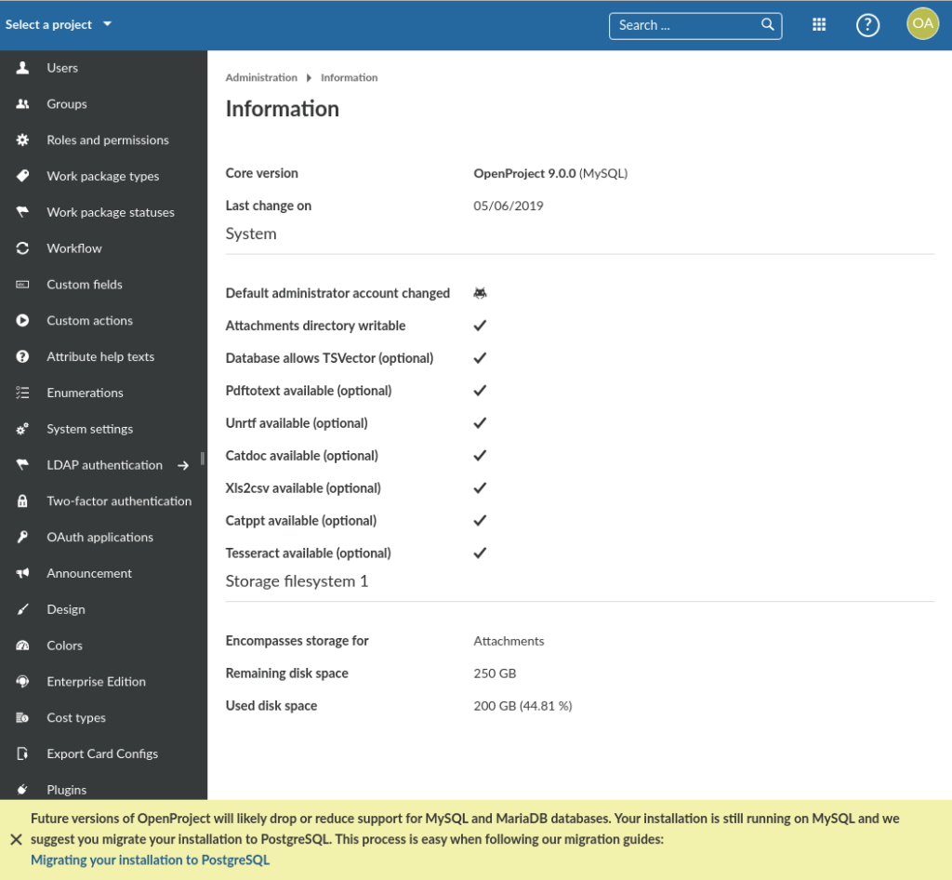
Task: Click the search magnifier icon
Action: [767, 25]
